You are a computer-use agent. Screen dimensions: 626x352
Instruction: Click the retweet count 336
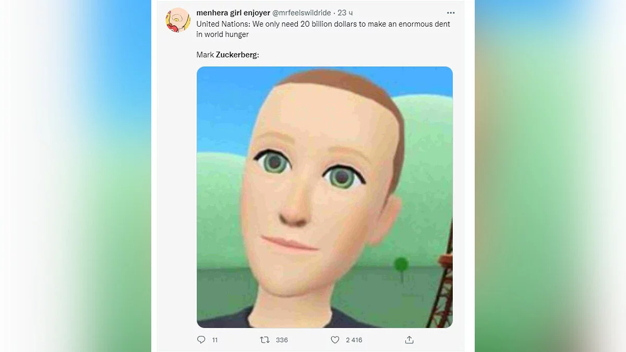282,340
